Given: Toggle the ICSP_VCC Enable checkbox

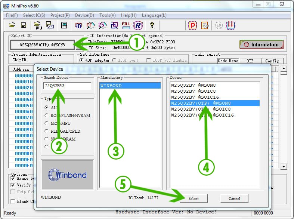Looking at the screenshot, I should point(149,60).
